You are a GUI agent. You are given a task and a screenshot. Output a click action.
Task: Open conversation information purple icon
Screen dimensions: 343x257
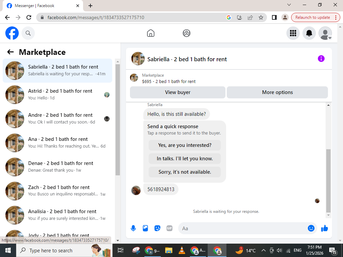click(x=321, y=59)
